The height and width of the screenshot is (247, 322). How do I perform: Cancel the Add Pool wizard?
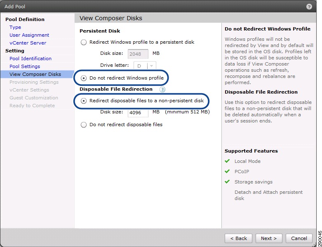coord(299,238)
